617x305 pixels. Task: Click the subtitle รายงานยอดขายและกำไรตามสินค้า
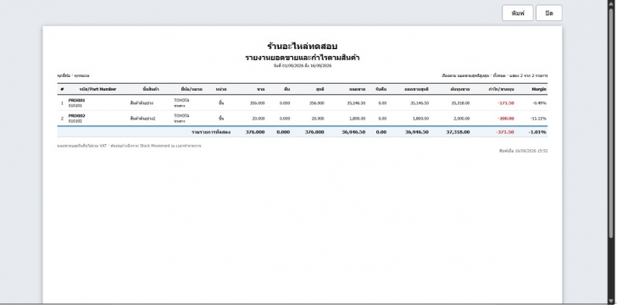[303, 58]
